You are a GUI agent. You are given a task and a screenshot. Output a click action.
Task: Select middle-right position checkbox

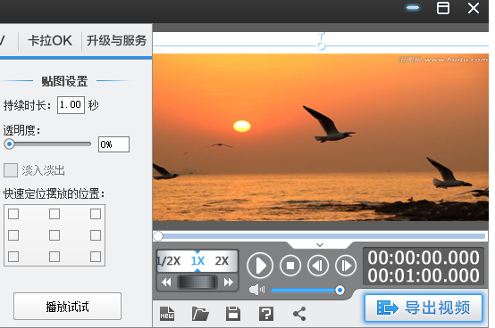[x=96, y=235]
